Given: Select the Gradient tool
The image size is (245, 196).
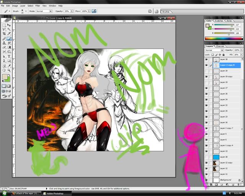Looking at the screenshot, I should [9, 47].
